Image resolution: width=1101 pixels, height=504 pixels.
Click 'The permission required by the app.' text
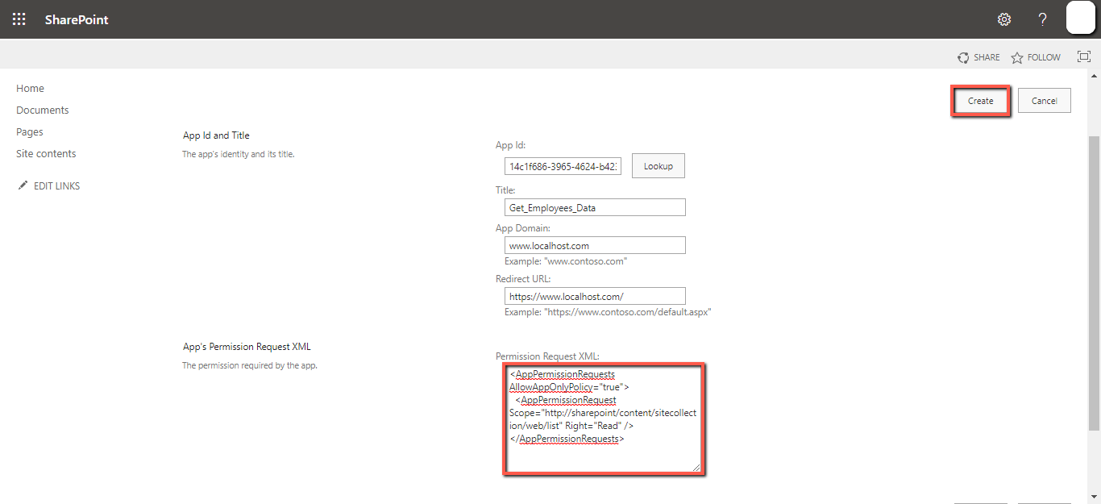250,365
